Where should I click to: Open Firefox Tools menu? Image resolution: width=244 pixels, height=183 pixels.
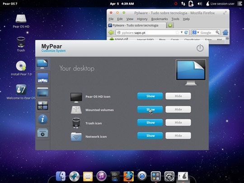175,19
